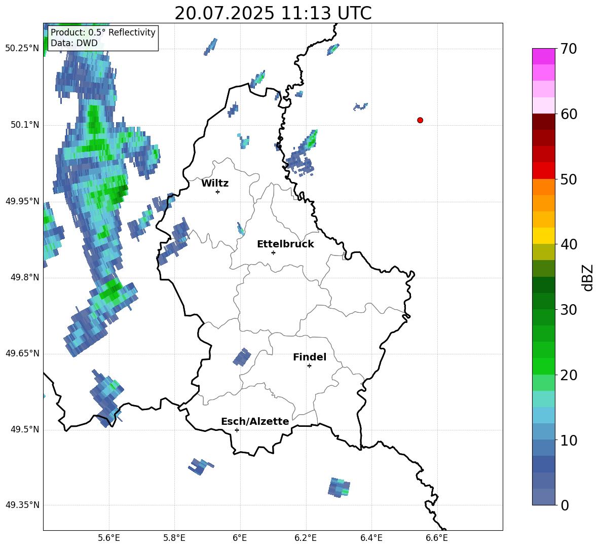Click the 5.6°E longitude label
This screenshot has width=600, height=548.
pos(109,538)
